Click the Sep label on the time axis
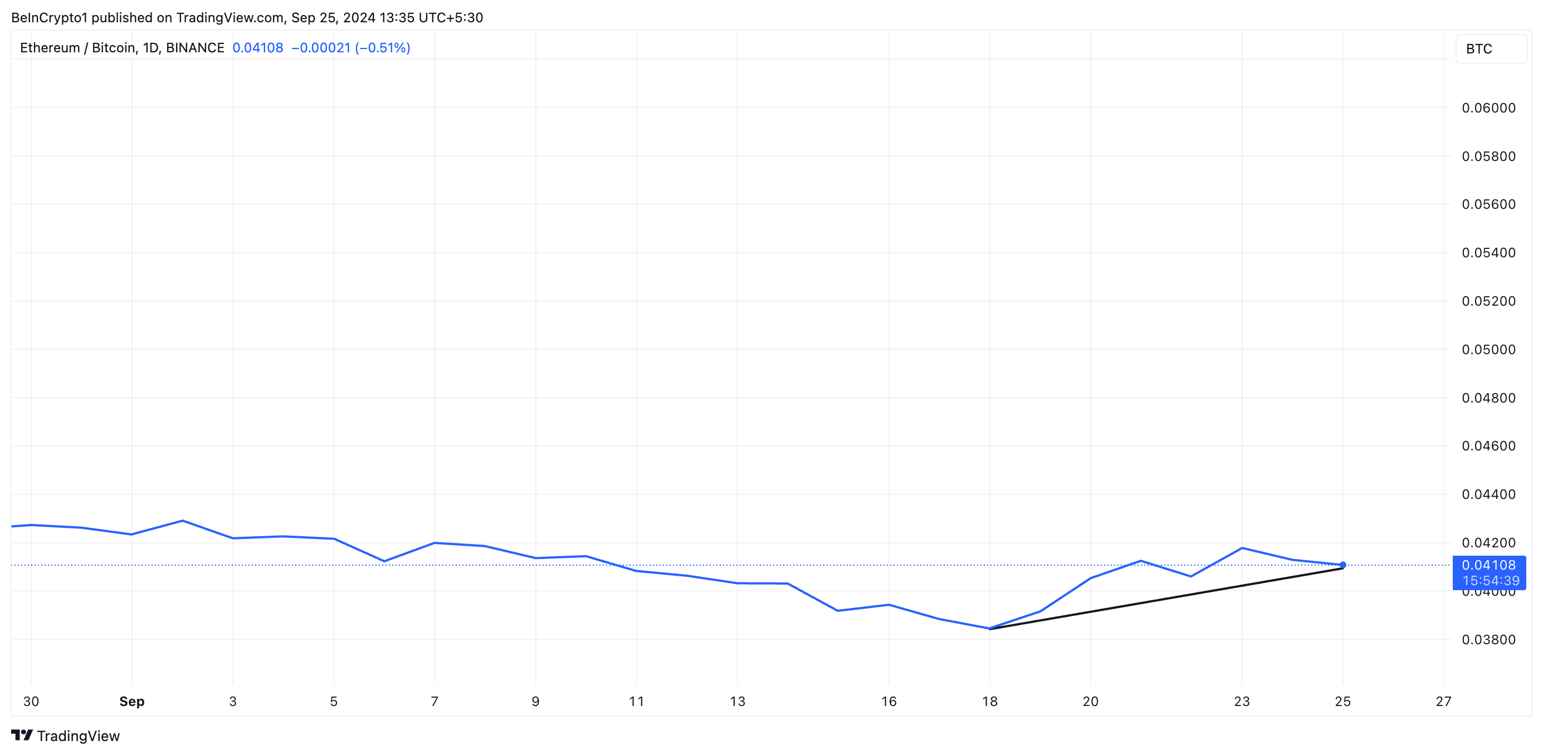1543x755 pixels. [132, 701]
